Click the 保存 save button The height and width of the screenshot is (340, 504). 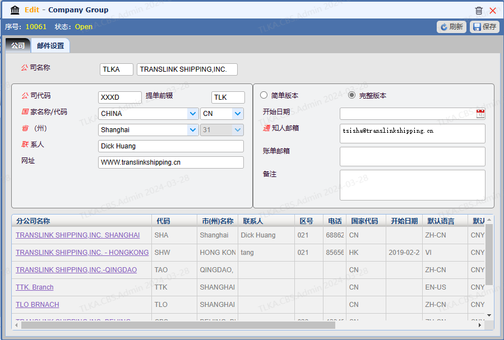[x=484, y=27]
